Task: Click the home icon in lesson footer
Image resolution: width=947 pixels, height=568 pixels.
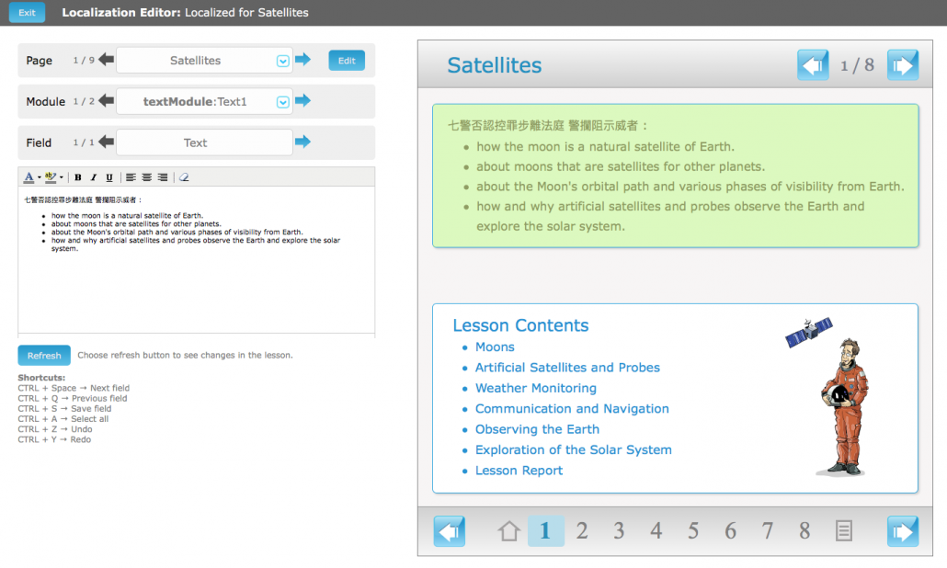Action: click(x=508, y=531)
